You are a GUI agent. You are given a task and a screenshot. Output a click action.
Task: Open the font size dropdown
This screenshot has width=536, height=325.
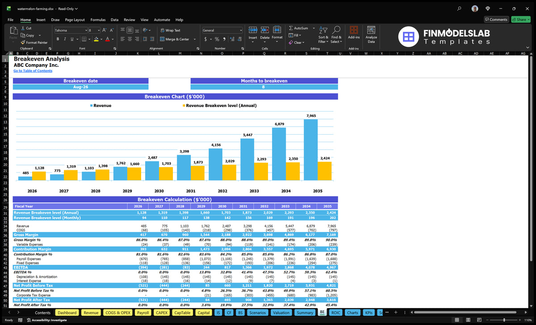pyautogui.click(x=98, y=30)
